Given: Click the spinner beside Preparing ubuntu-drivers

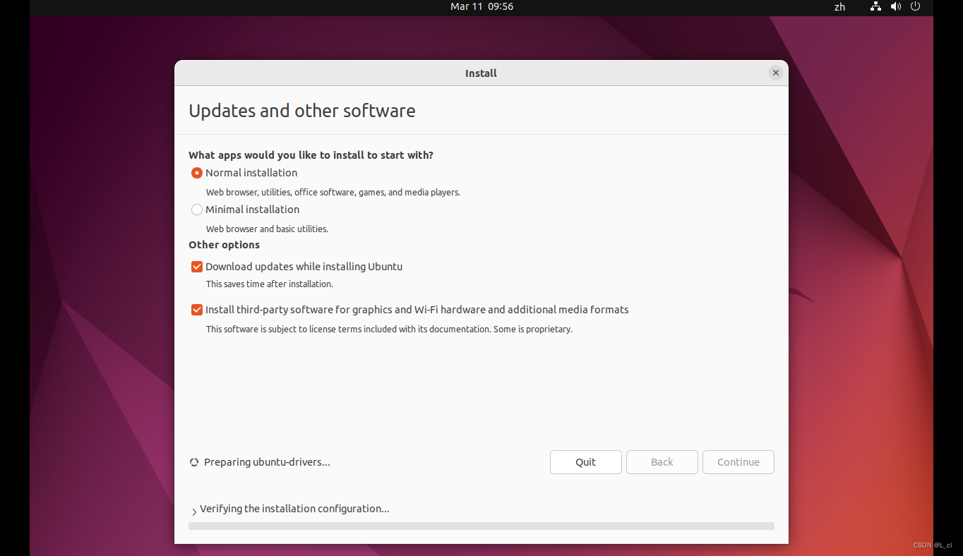Looking at the screenshot, I should (194, 462).
